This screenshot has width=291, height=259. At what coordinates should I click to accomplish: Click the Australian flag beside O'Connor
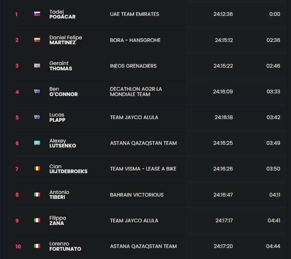tap(37, 92)
